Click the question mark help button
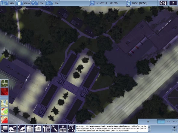The width and height of the screenshot is (178, 133). pyautogui.click(x=173, y=3)
